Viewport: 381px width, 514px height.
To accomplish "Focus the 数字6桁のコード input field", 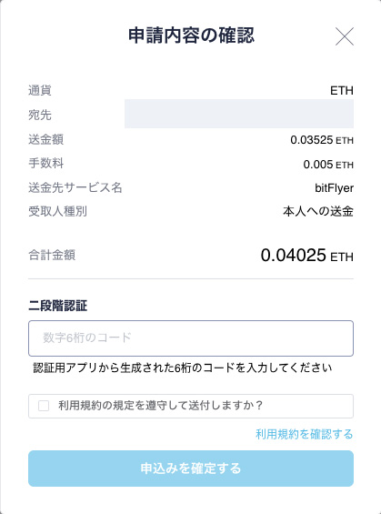I will 191,338.
